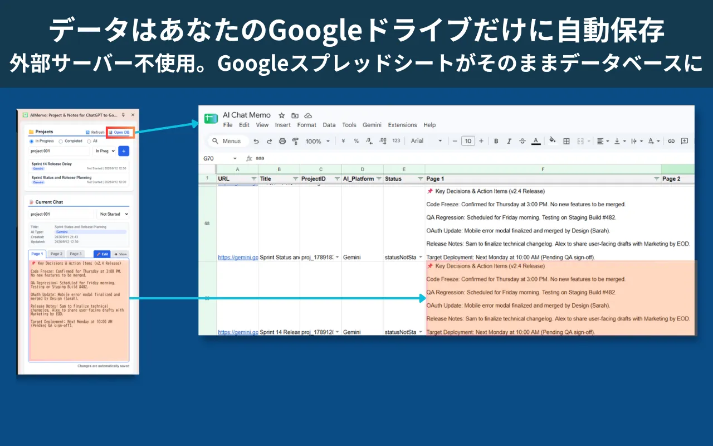
Task: Open the zoom 100% dropdown
Action: point(318,141)
